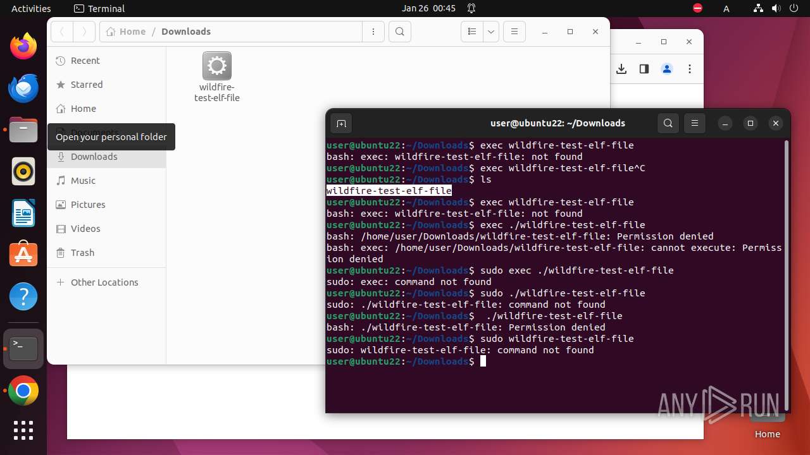Go back in the Files window
Image resolution: width=810 pixels, height=455 pixels.
click(62, 32)
